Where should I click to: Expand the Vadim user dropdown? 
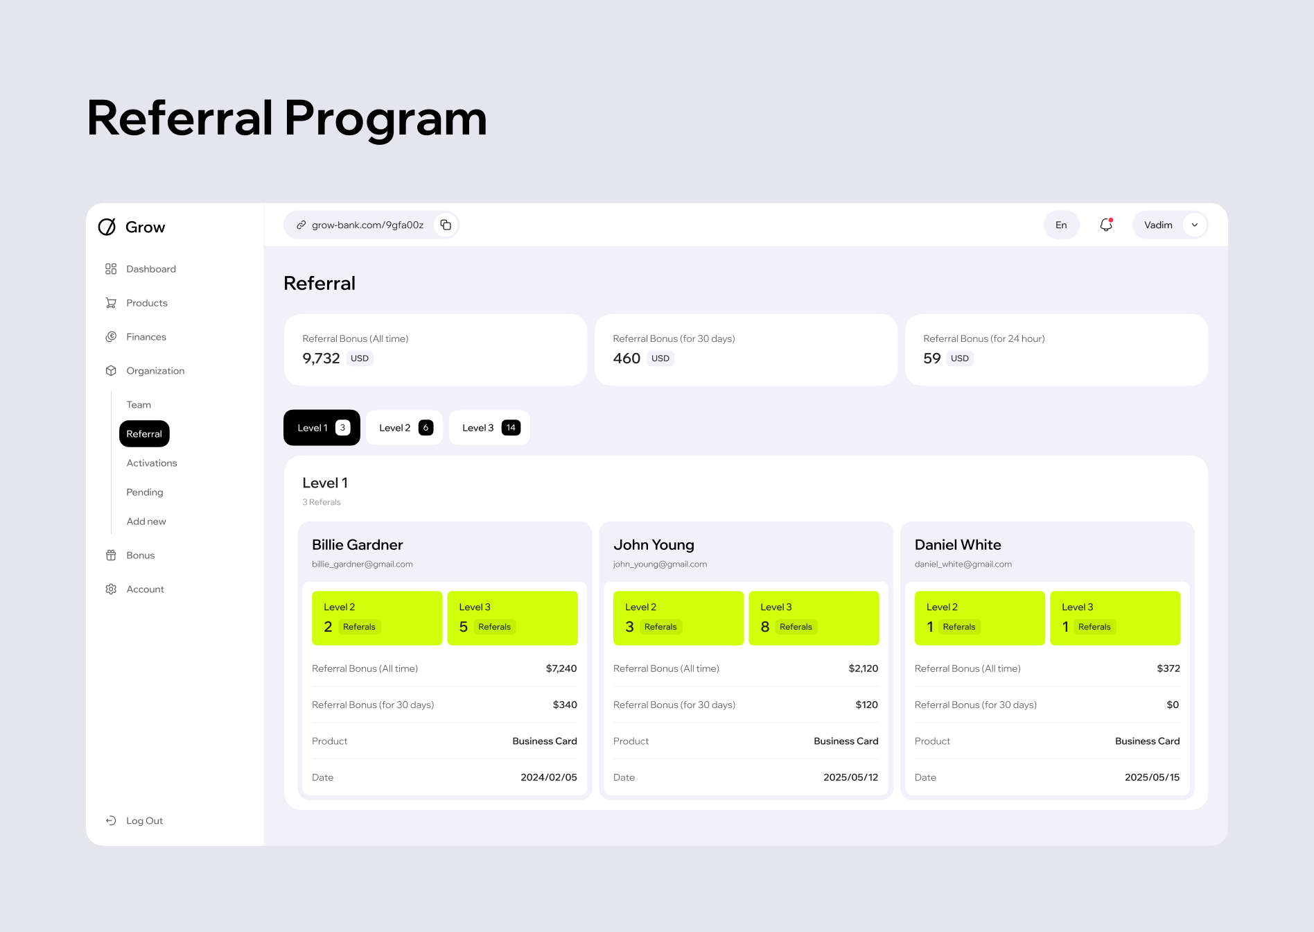(1194, 225)
